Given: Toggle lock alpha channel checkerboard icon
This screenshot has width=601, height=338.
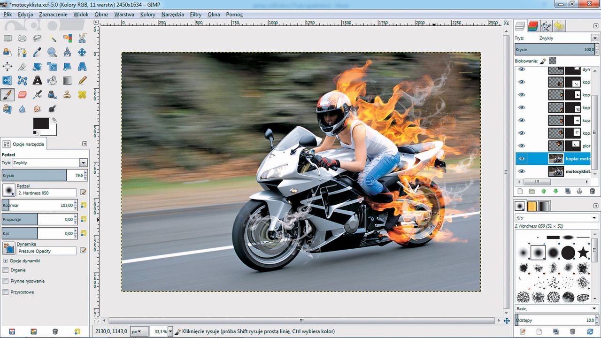Looking at the screenshot, I should (x=553, y=61).
